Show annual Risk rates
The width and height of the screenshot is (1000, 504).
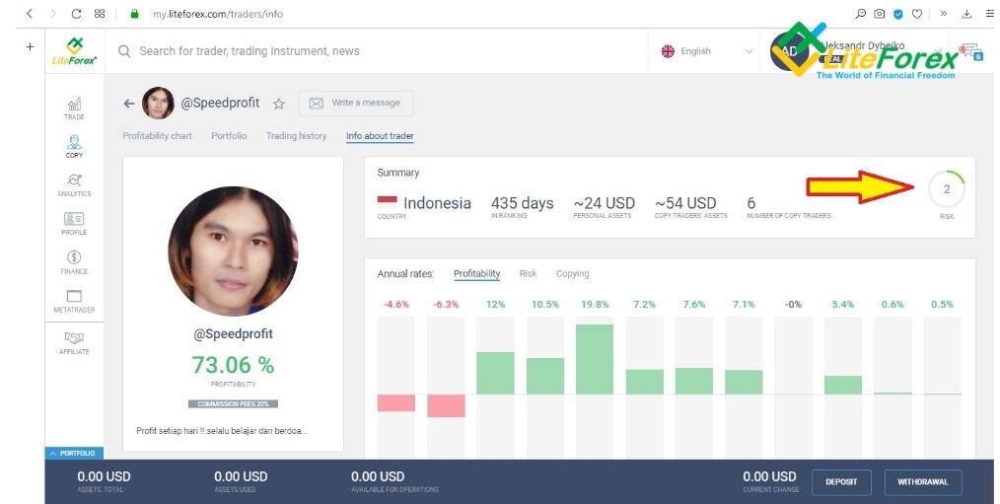(x=528, y=274)
